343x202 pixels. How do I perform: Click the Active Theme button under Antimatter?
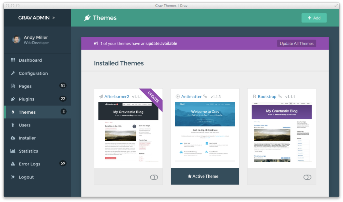click(205, 176)
